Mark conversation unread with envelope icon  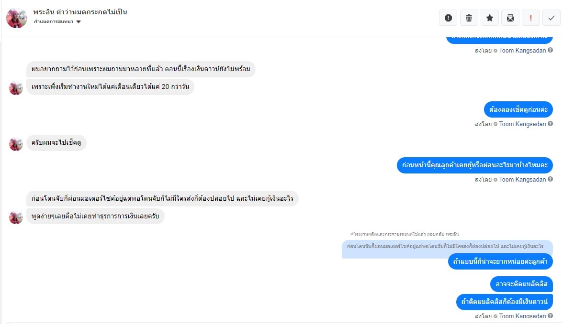pos(510,18)
